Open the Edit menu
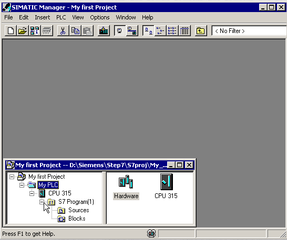Screen dimensions: 287x240 (24, 17)
